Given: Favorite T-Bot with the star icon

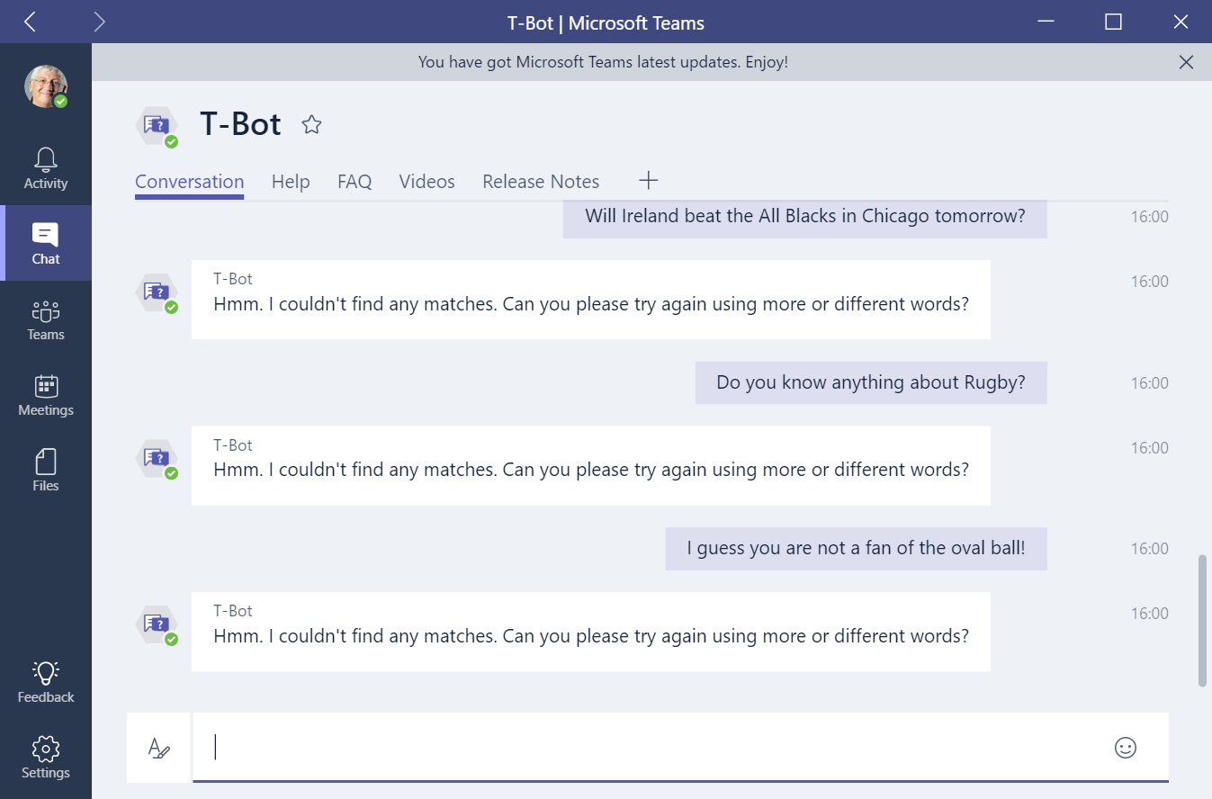Looking at the screenshot, I should 311,124.
